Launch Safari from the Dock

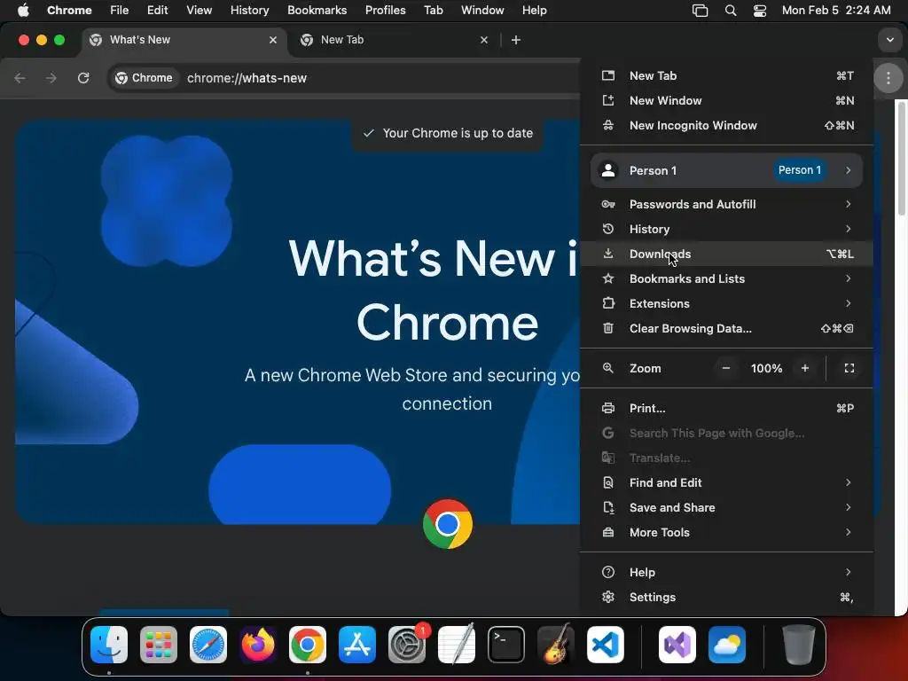208,645
